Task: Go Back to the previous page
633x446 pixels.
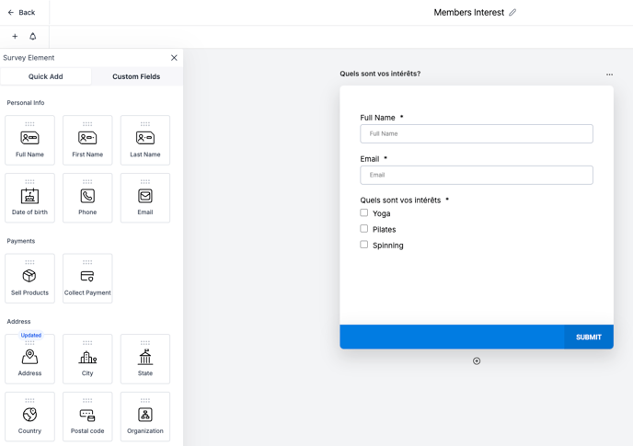Action: (21, 13)
